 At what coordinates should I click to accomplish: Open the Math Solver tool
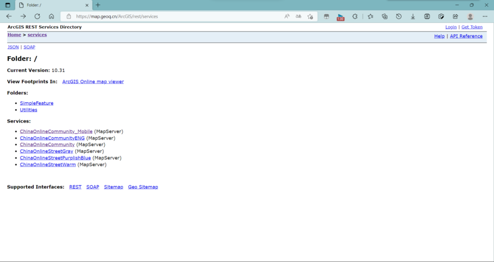(x=427, y=16)
